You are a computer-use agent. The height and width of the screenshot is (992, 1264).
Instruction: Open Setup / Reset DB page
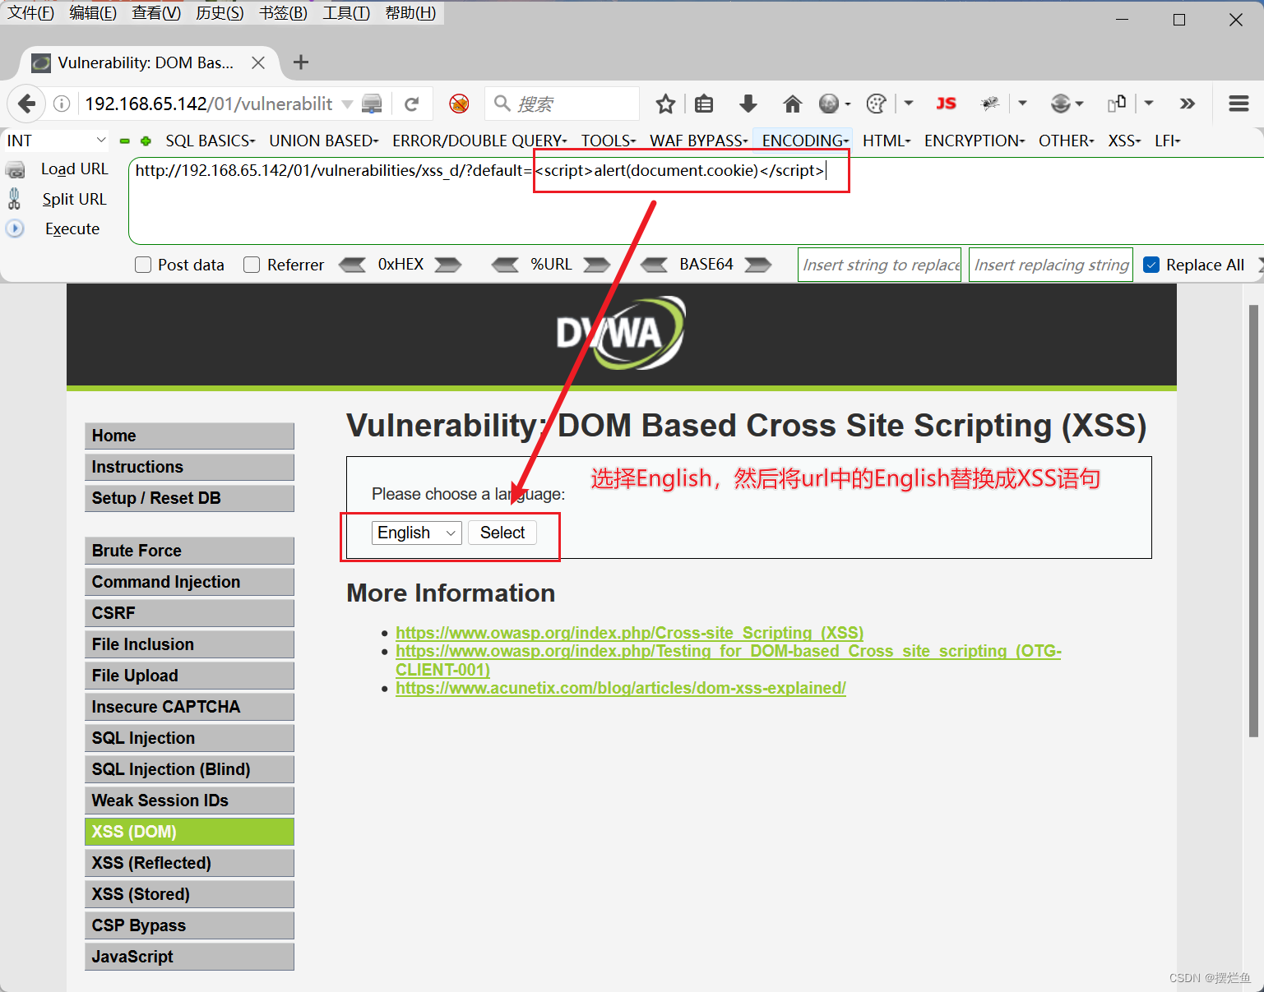(189, 498)
